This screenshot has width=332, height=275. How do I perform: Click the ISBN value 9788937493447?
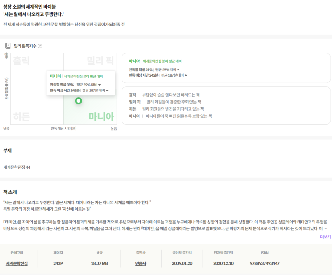tap(265, 263)
